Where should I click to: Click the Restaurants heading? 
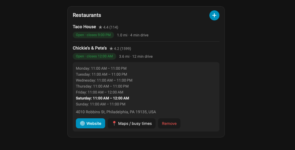click(87, 15)
